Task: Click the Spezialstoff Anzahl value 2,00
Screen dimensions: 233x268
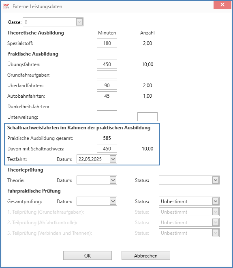Action: (x=147, y=43)
